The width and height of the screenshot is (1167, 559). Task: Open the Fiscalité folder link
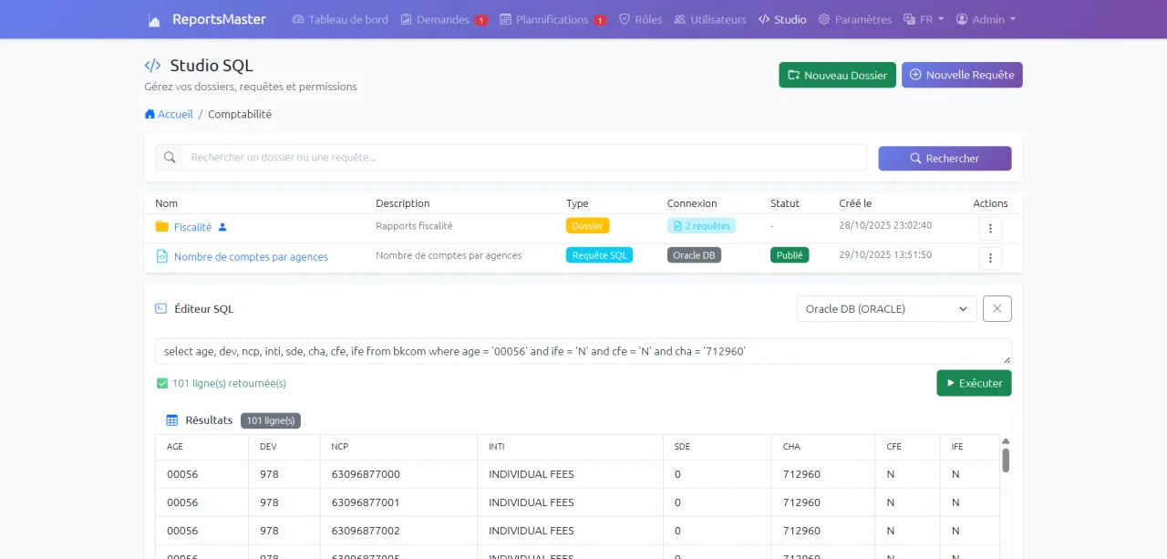pos(192,227)
